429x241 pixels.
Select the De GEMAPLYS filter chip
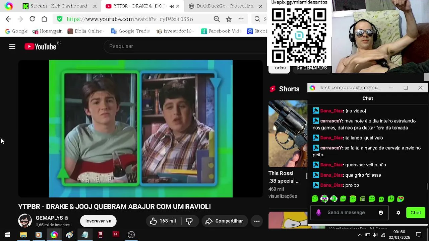312,68
